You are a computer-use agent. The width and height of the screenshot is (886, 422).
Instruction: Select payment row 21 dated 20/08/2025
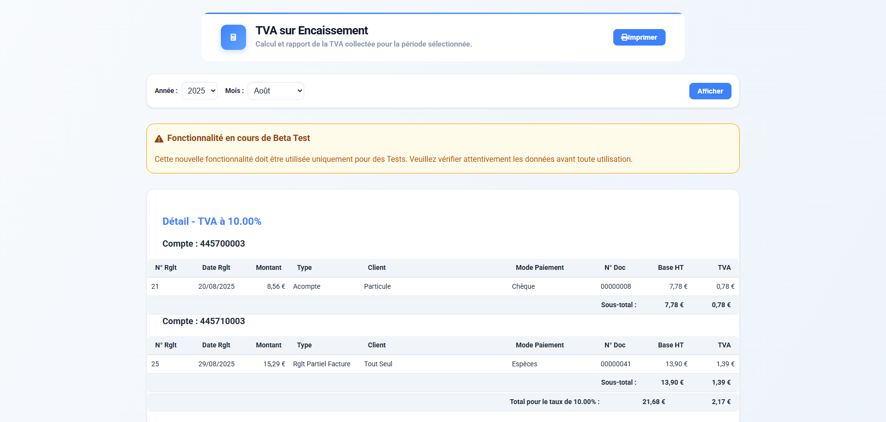[216, 286]
